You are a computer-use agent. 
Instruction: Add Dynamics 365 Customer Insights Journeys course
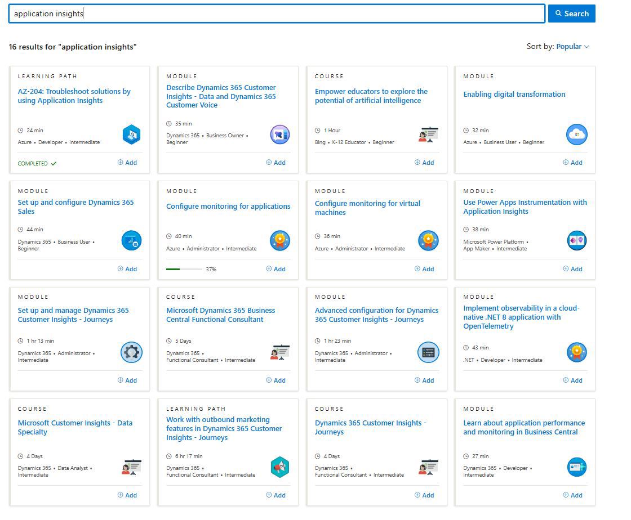coord(424,495)
